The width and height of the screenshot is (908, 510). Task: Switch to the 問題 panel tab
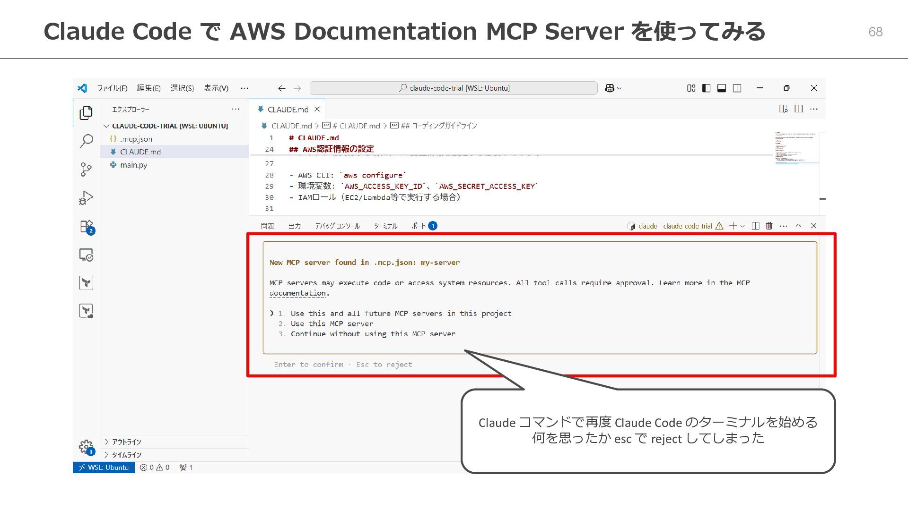coord(267,226)
